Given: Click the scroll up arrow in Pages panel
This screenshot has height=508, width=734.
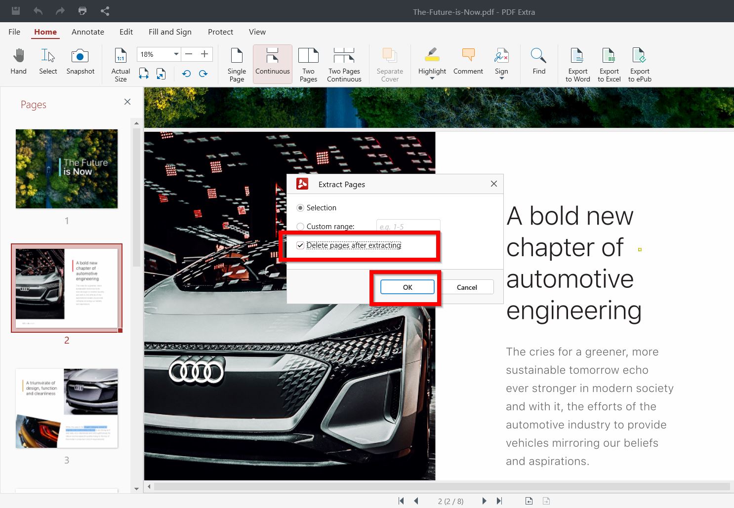Looking at the screenshot, I should point(137,123).
